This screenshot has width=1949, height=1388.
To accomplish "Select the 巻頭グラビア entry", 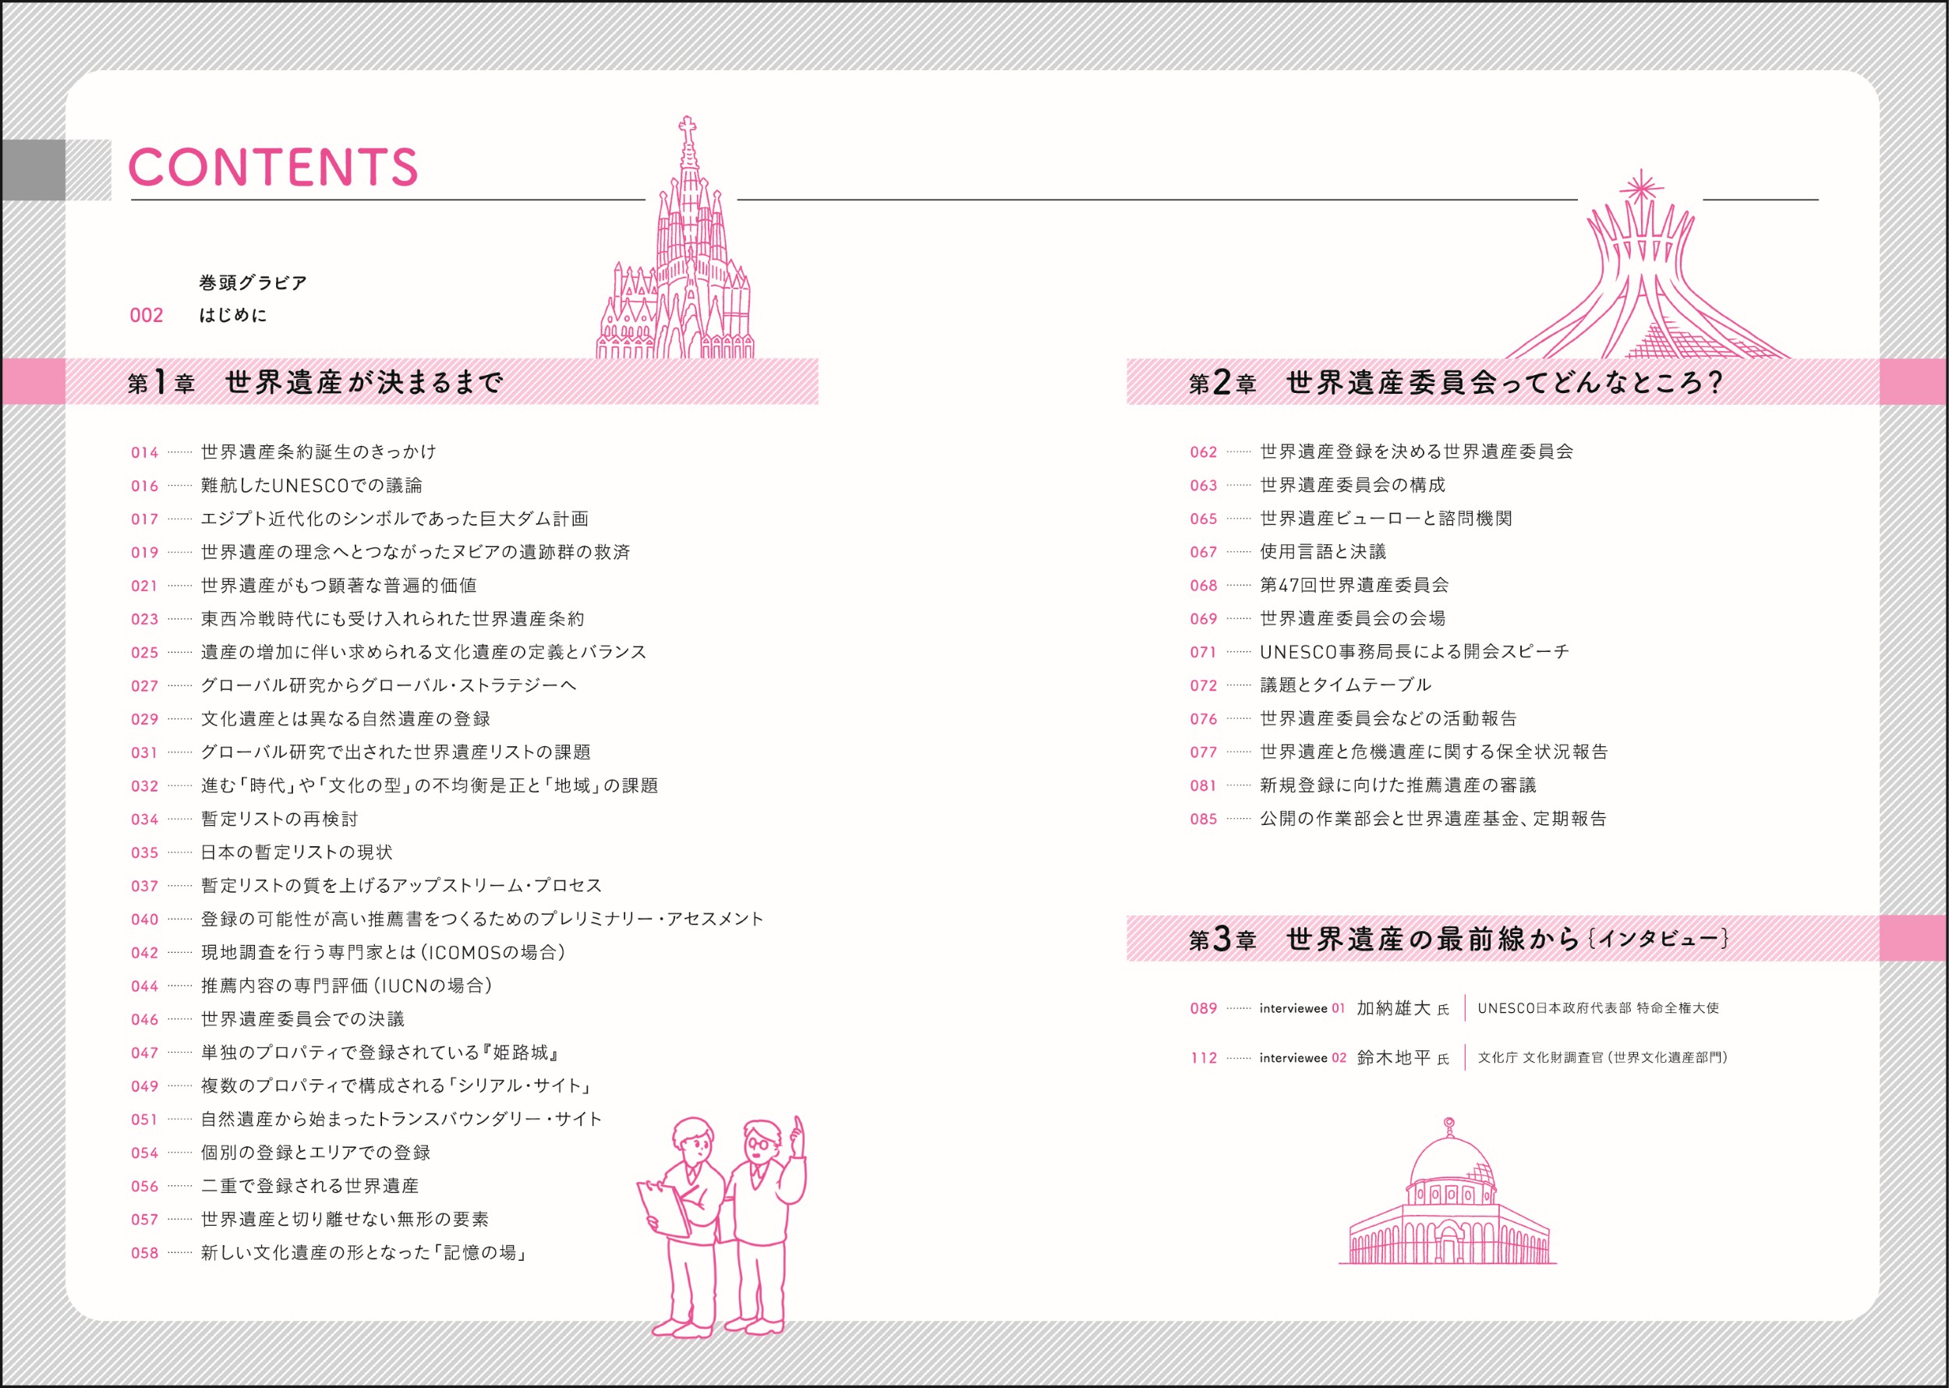I will (x=253, y=283).
